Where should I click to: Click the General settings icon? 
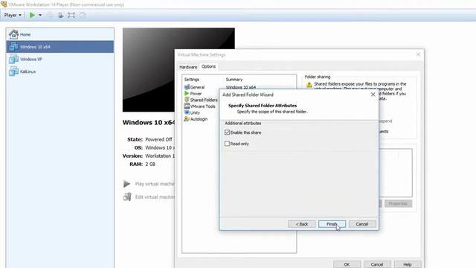click(x=187, y=87)
